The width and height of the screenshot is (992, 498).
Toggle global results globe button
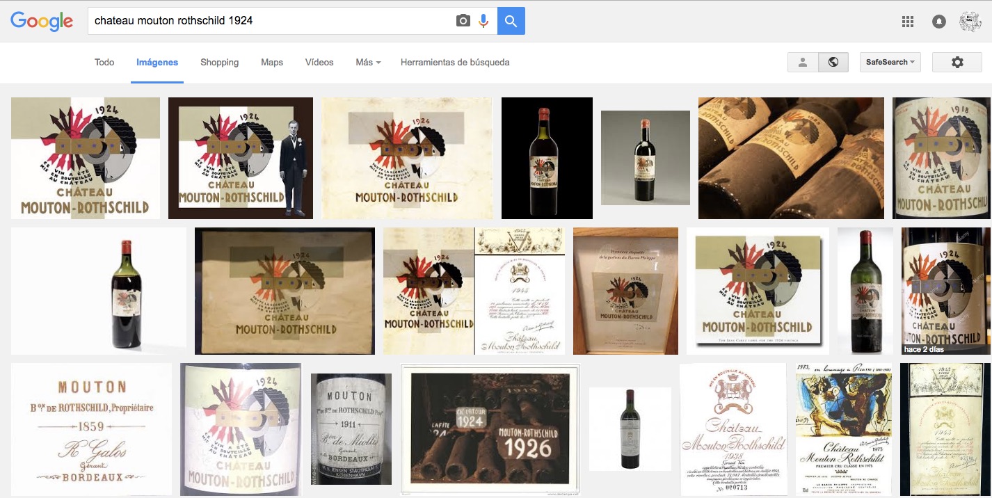pos(833,62)
